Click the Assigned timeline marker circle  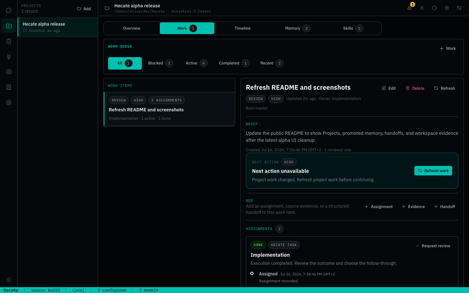click(252, 274)
